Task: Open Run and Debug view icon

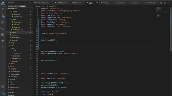Action: [x=3, y=22]
